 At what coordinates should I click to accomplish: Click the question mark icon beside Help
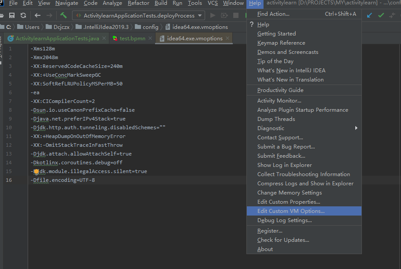[252, 25]
